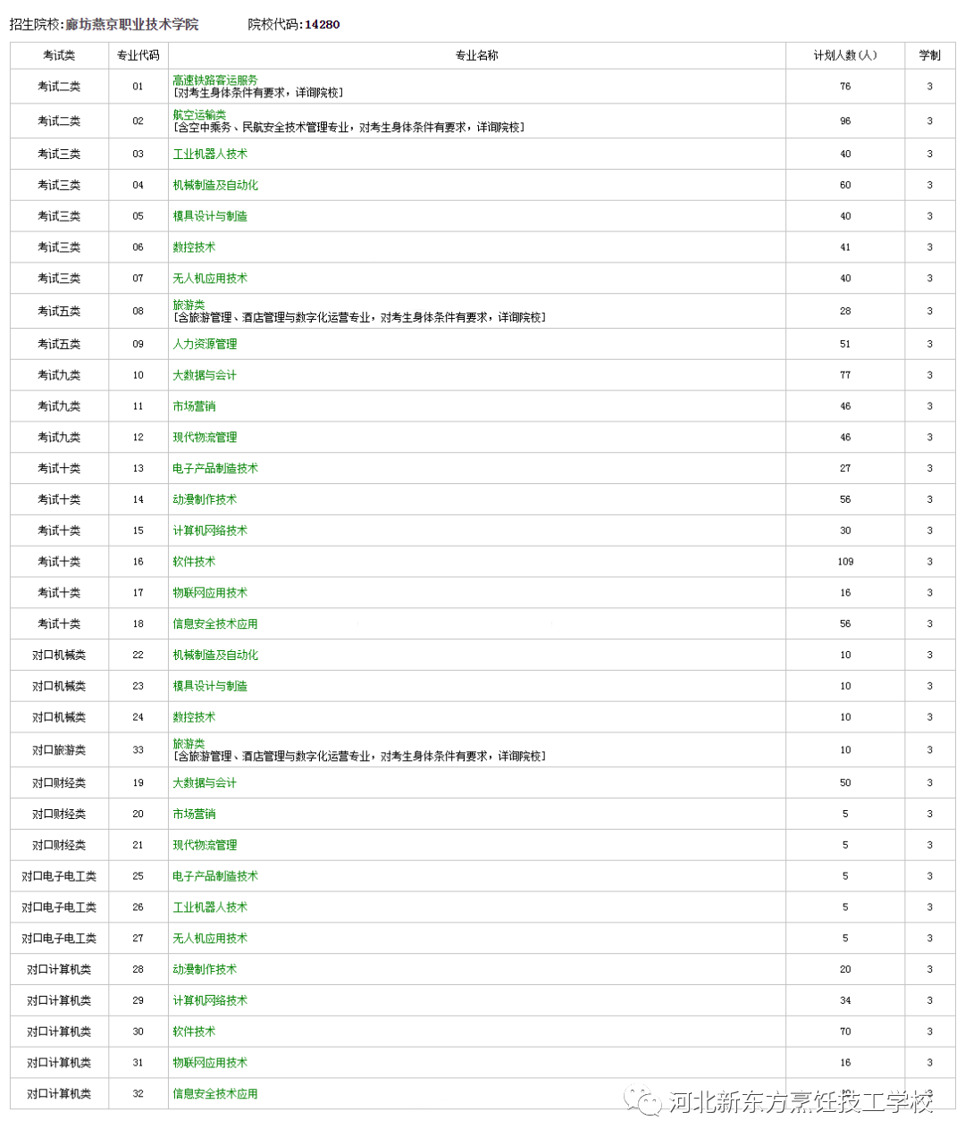Click 物联网应用技术 link in row code 31
Image resolution: width=965 pixels, height=1145 pixels.
tap(210, 1063)
